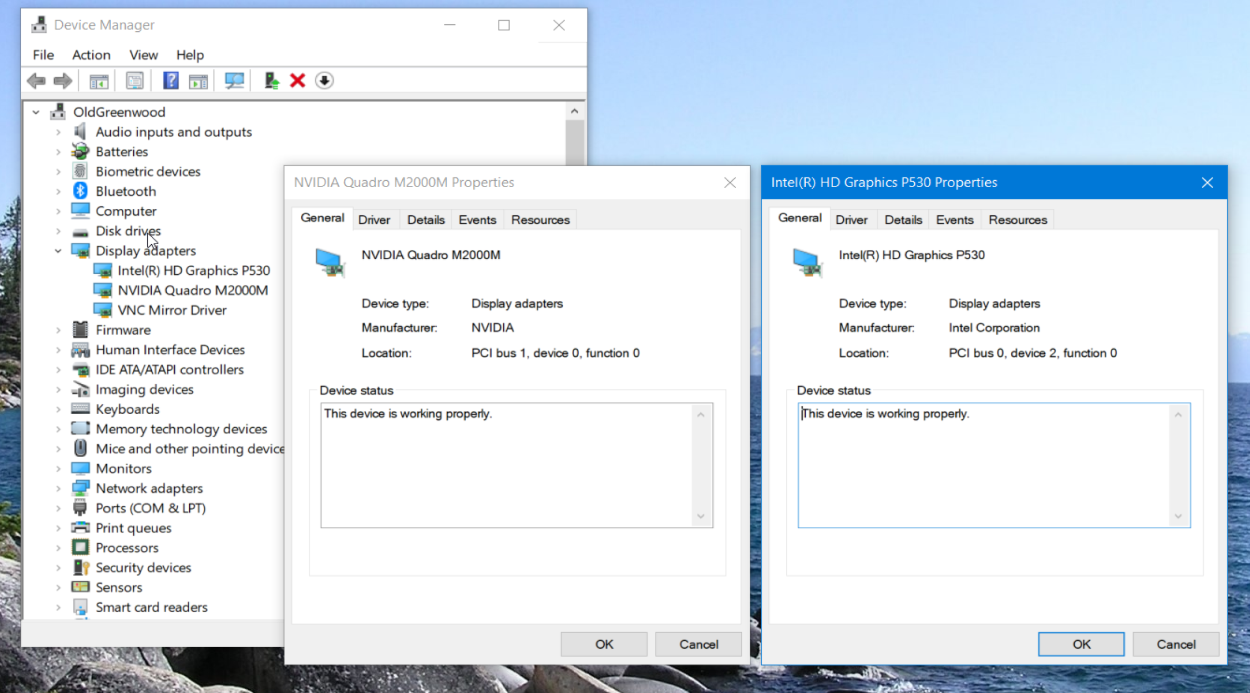
Task: Select the Audio inputs and outputs speaker icon
Action: pyautogui.click(x=80, y=131)
